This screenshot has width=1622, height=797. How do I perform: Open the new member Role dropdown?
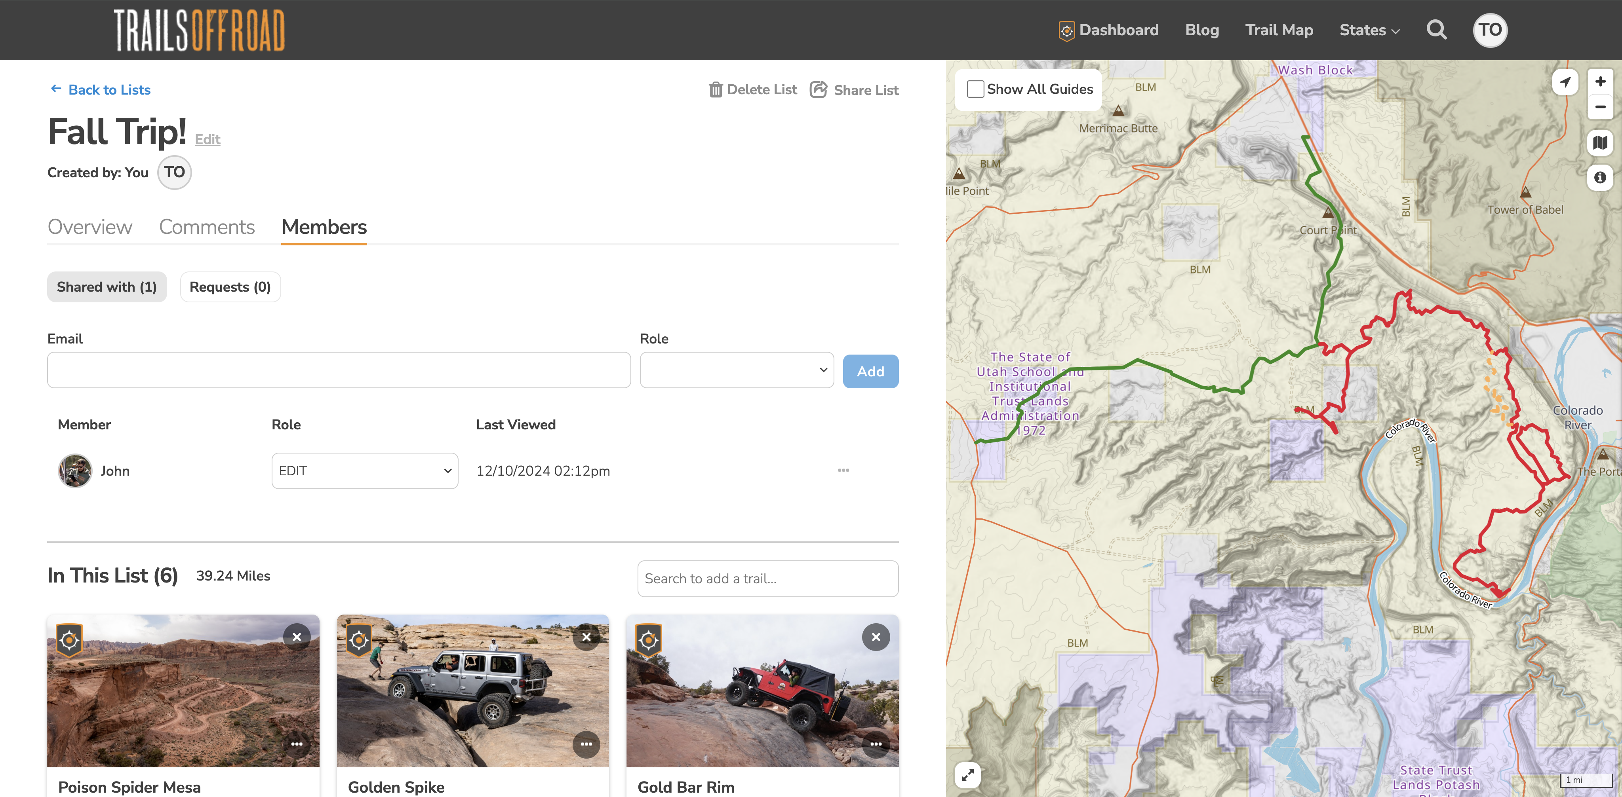click(x=737, y=370)
